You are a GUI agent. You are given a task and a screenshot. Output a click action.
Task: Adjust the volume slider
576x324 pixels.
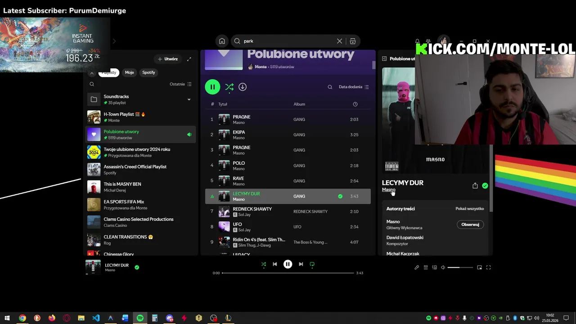tap(460, 267)
